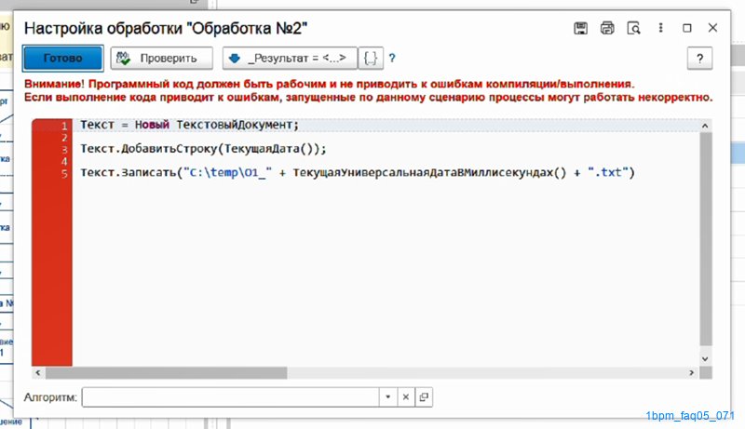Clear the Алгоритм field with the X

405,397
